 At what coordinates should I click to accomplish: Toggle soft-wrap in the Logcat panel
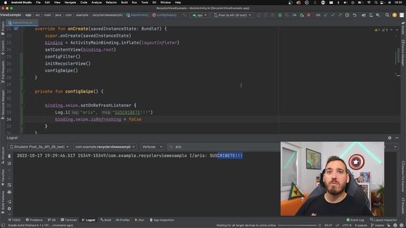10,185
